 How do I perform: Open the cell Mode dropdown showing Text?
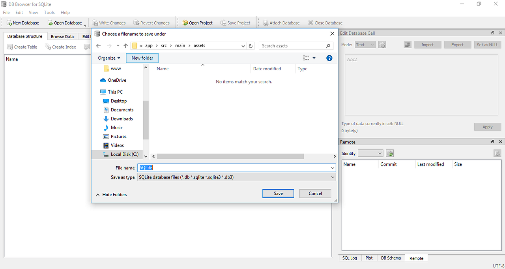tap(365, 44)
